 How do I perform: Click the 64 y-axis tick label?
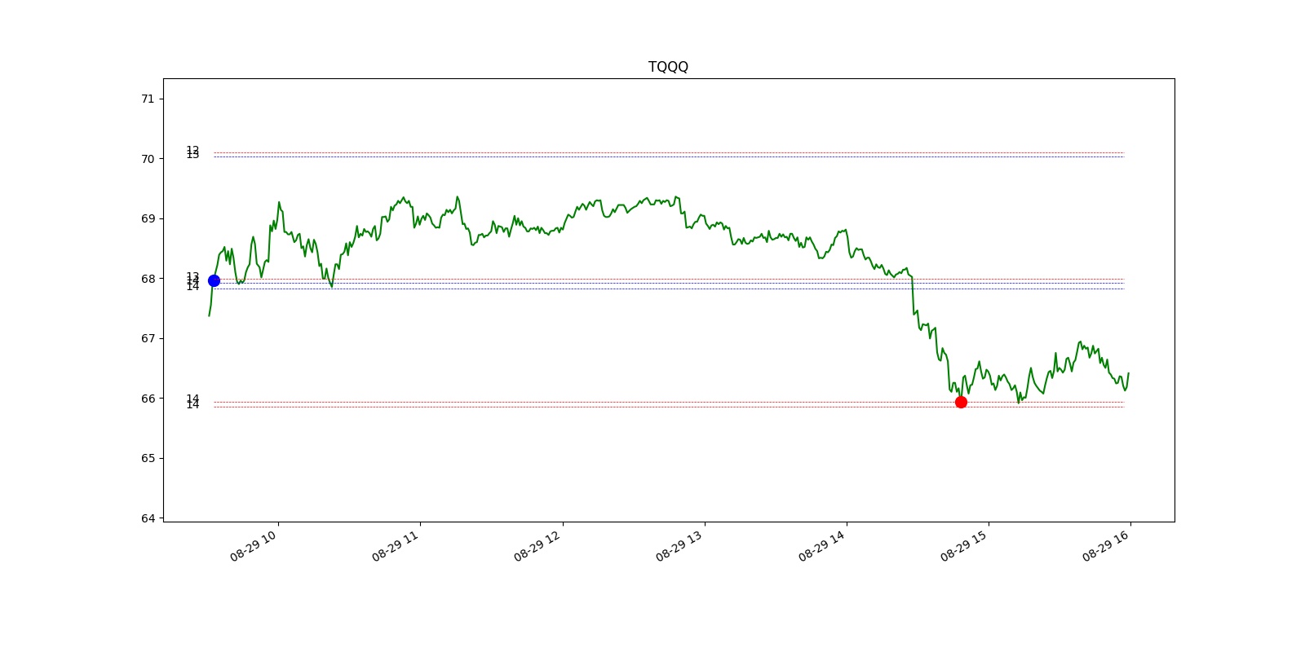pos(148,518)
